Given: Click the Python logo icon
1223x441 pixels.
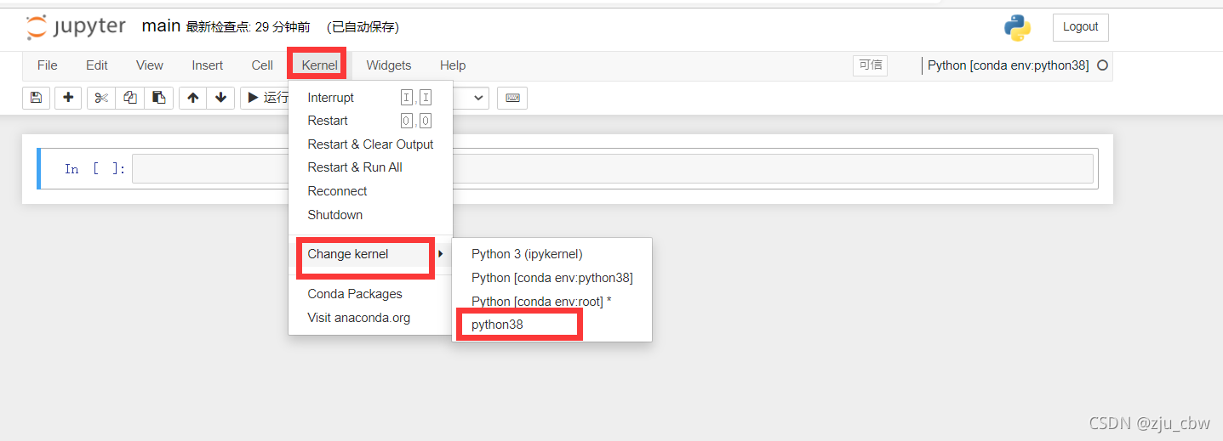Looking at the screenshot, I should 1017,28.
